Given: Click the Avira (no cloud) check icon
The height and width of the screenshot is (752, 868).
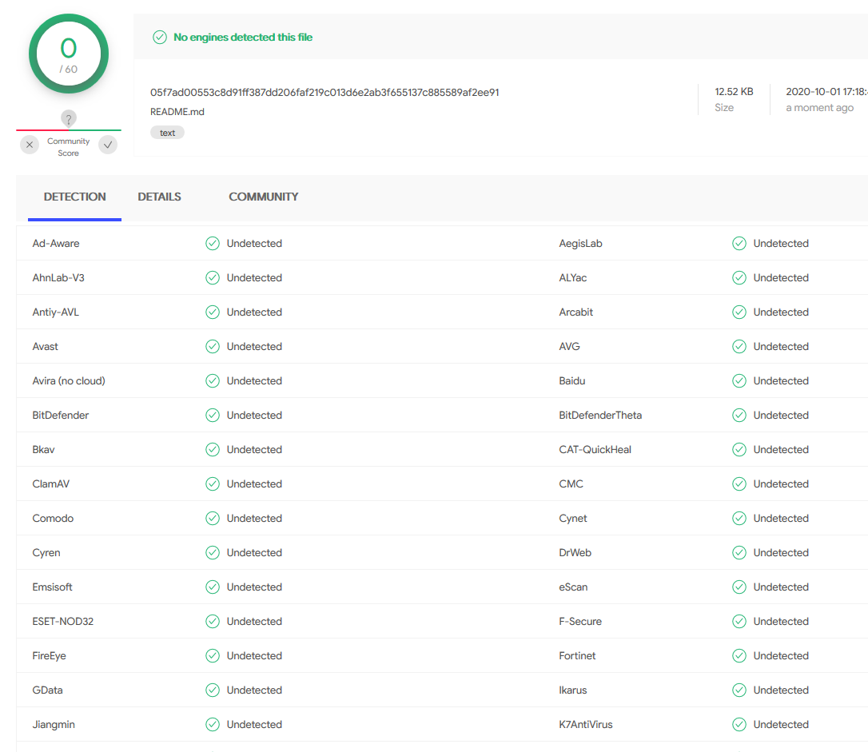Looking at the screenshot, I should (x=213, y=380).
